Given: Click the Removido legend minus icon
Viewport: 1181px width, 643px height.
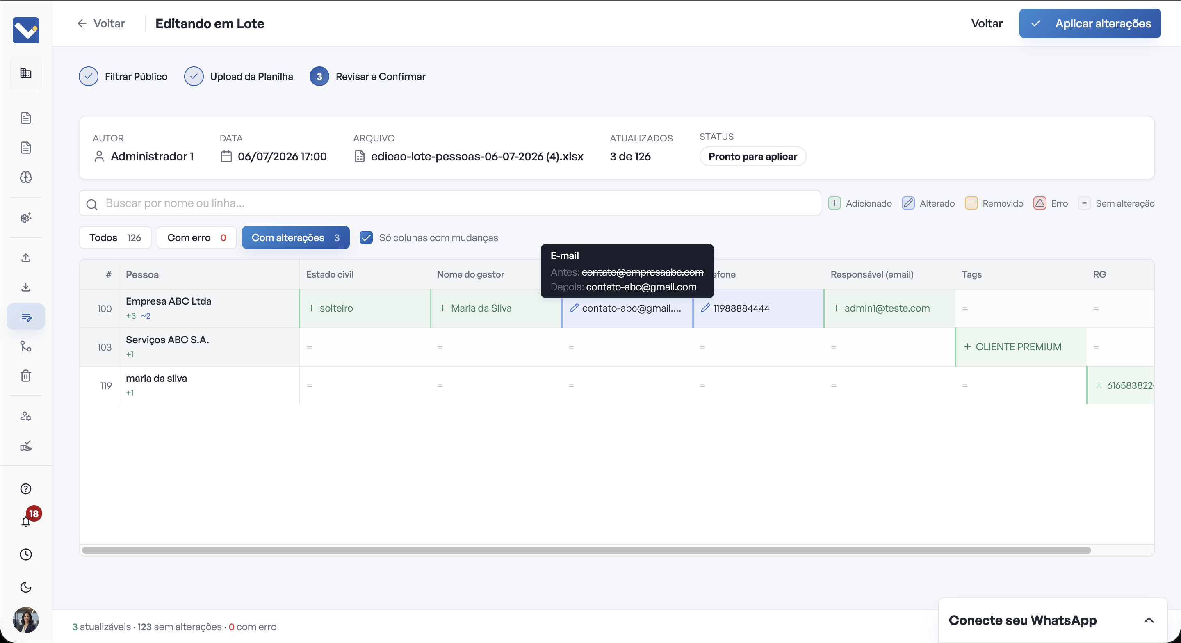Looking at the screenshot, I should tap(971, 203).
